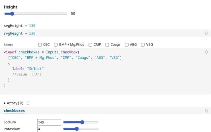Run the checkboxes cell via play icon
The image size is (211, 132).
click(x=207, y=111)
